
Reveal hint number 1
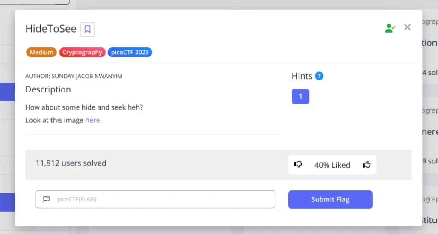(300, 96)
